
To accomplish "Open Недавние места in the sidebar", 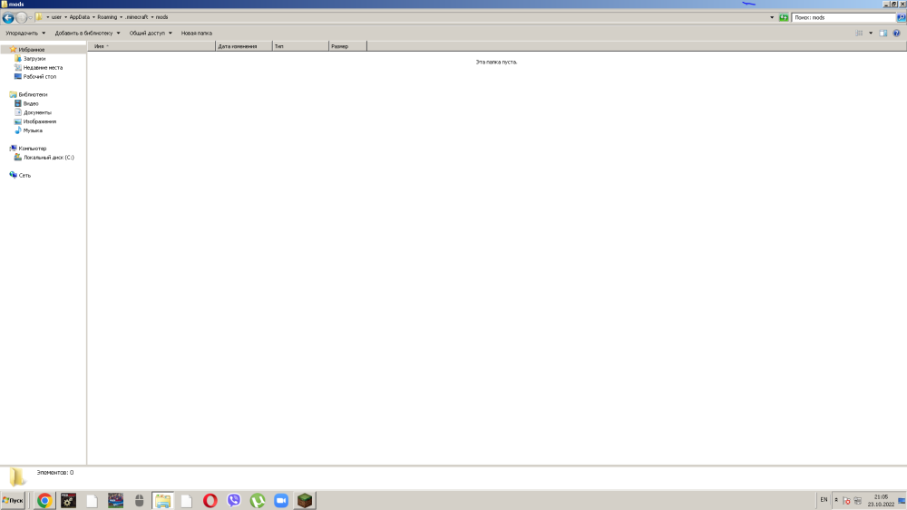I will coord(43,68).
